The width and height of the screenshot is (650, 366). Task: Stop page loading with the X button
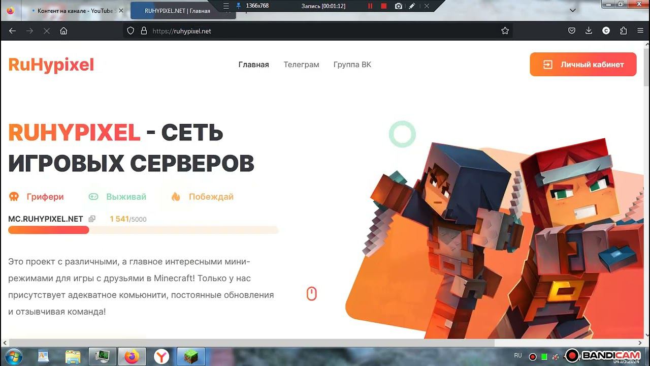(46, 31)
